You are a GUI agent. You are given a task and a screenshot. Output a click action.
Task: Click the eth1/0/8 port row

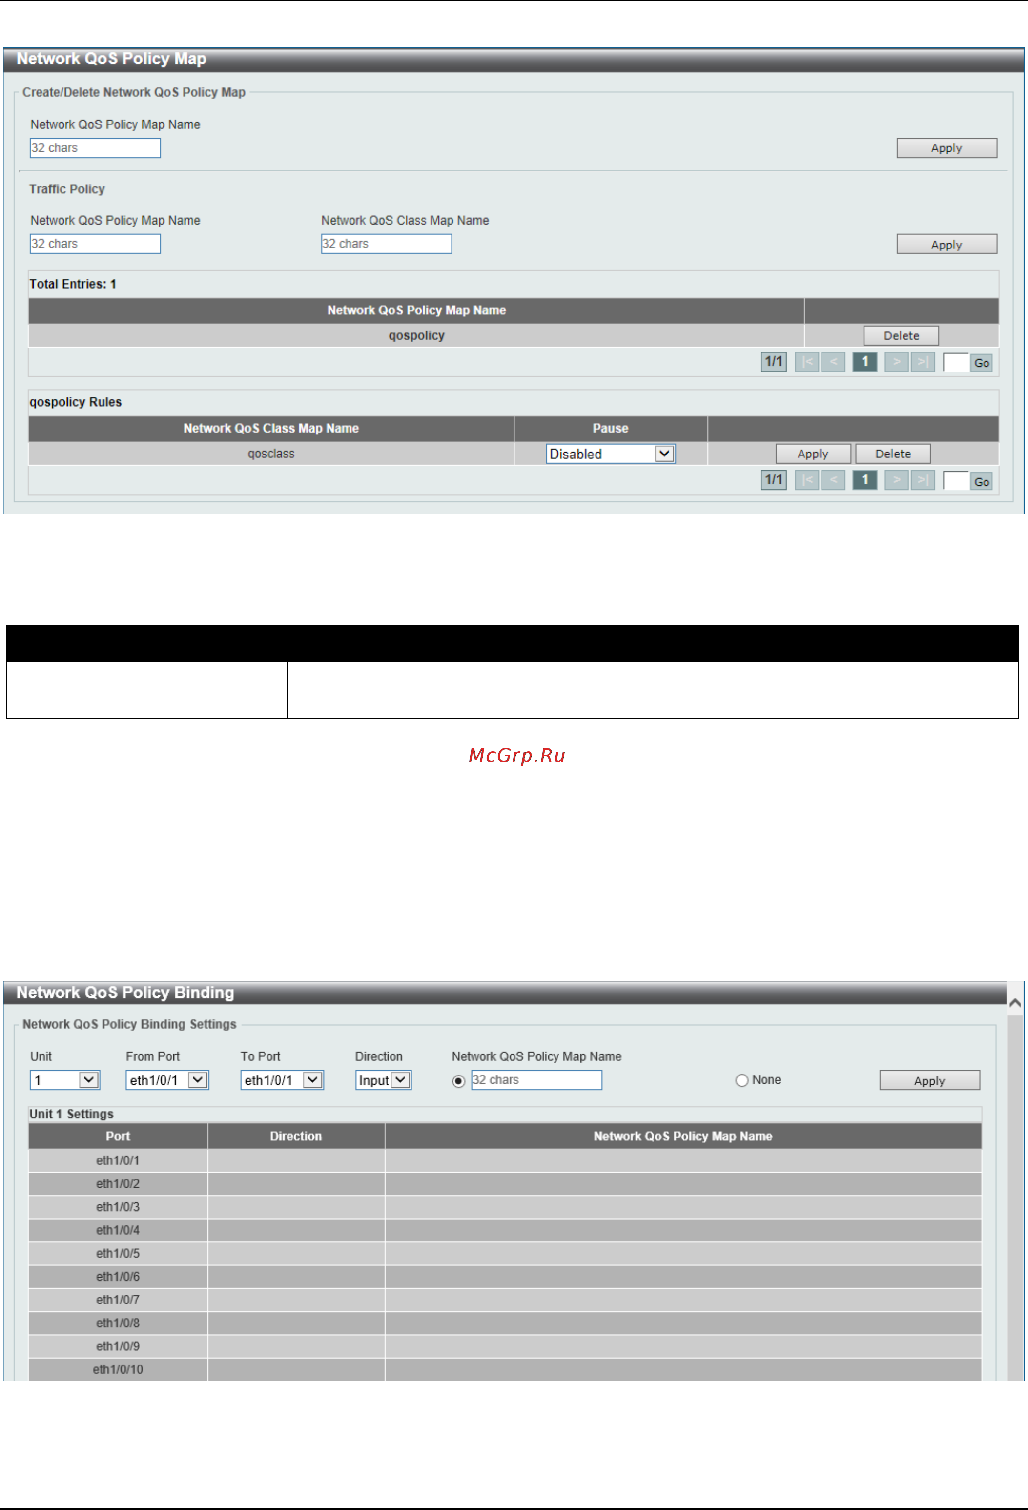pos(505,1324)
